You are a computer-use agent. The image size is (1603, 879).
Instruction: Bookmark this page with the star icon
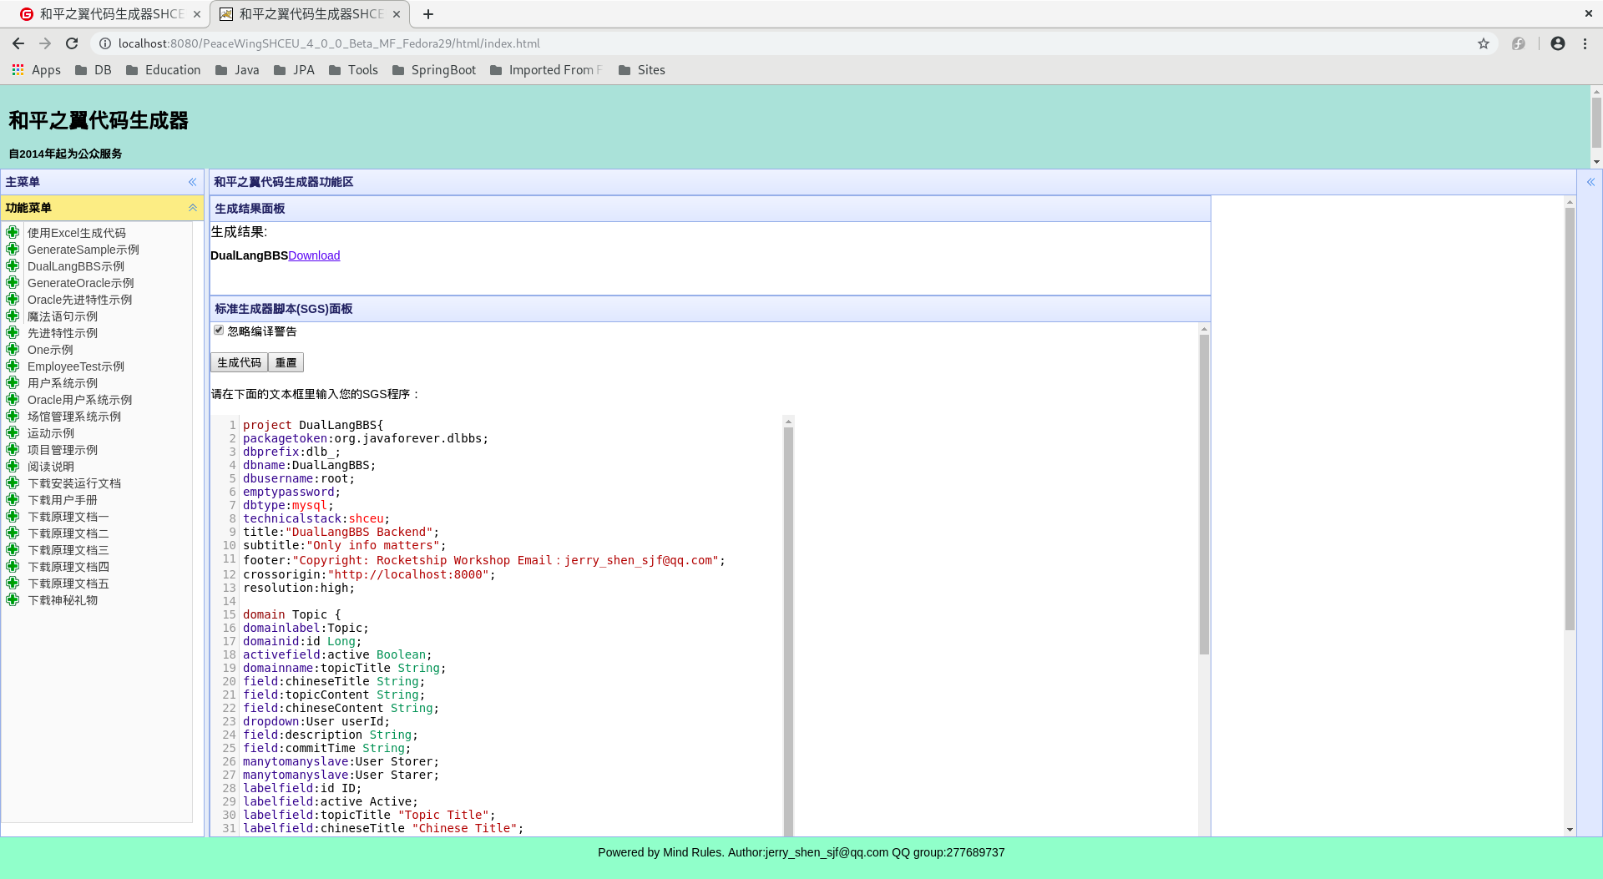coord(1484,43)
